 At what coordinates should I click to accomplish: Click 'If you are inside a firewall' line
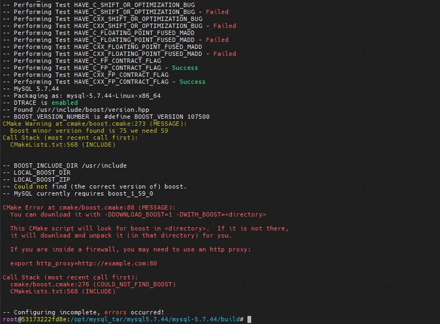click(131, 250)
